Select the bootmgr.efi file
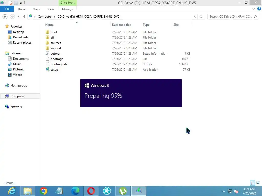This screenshot has height=196, width=262. [59, 64]
